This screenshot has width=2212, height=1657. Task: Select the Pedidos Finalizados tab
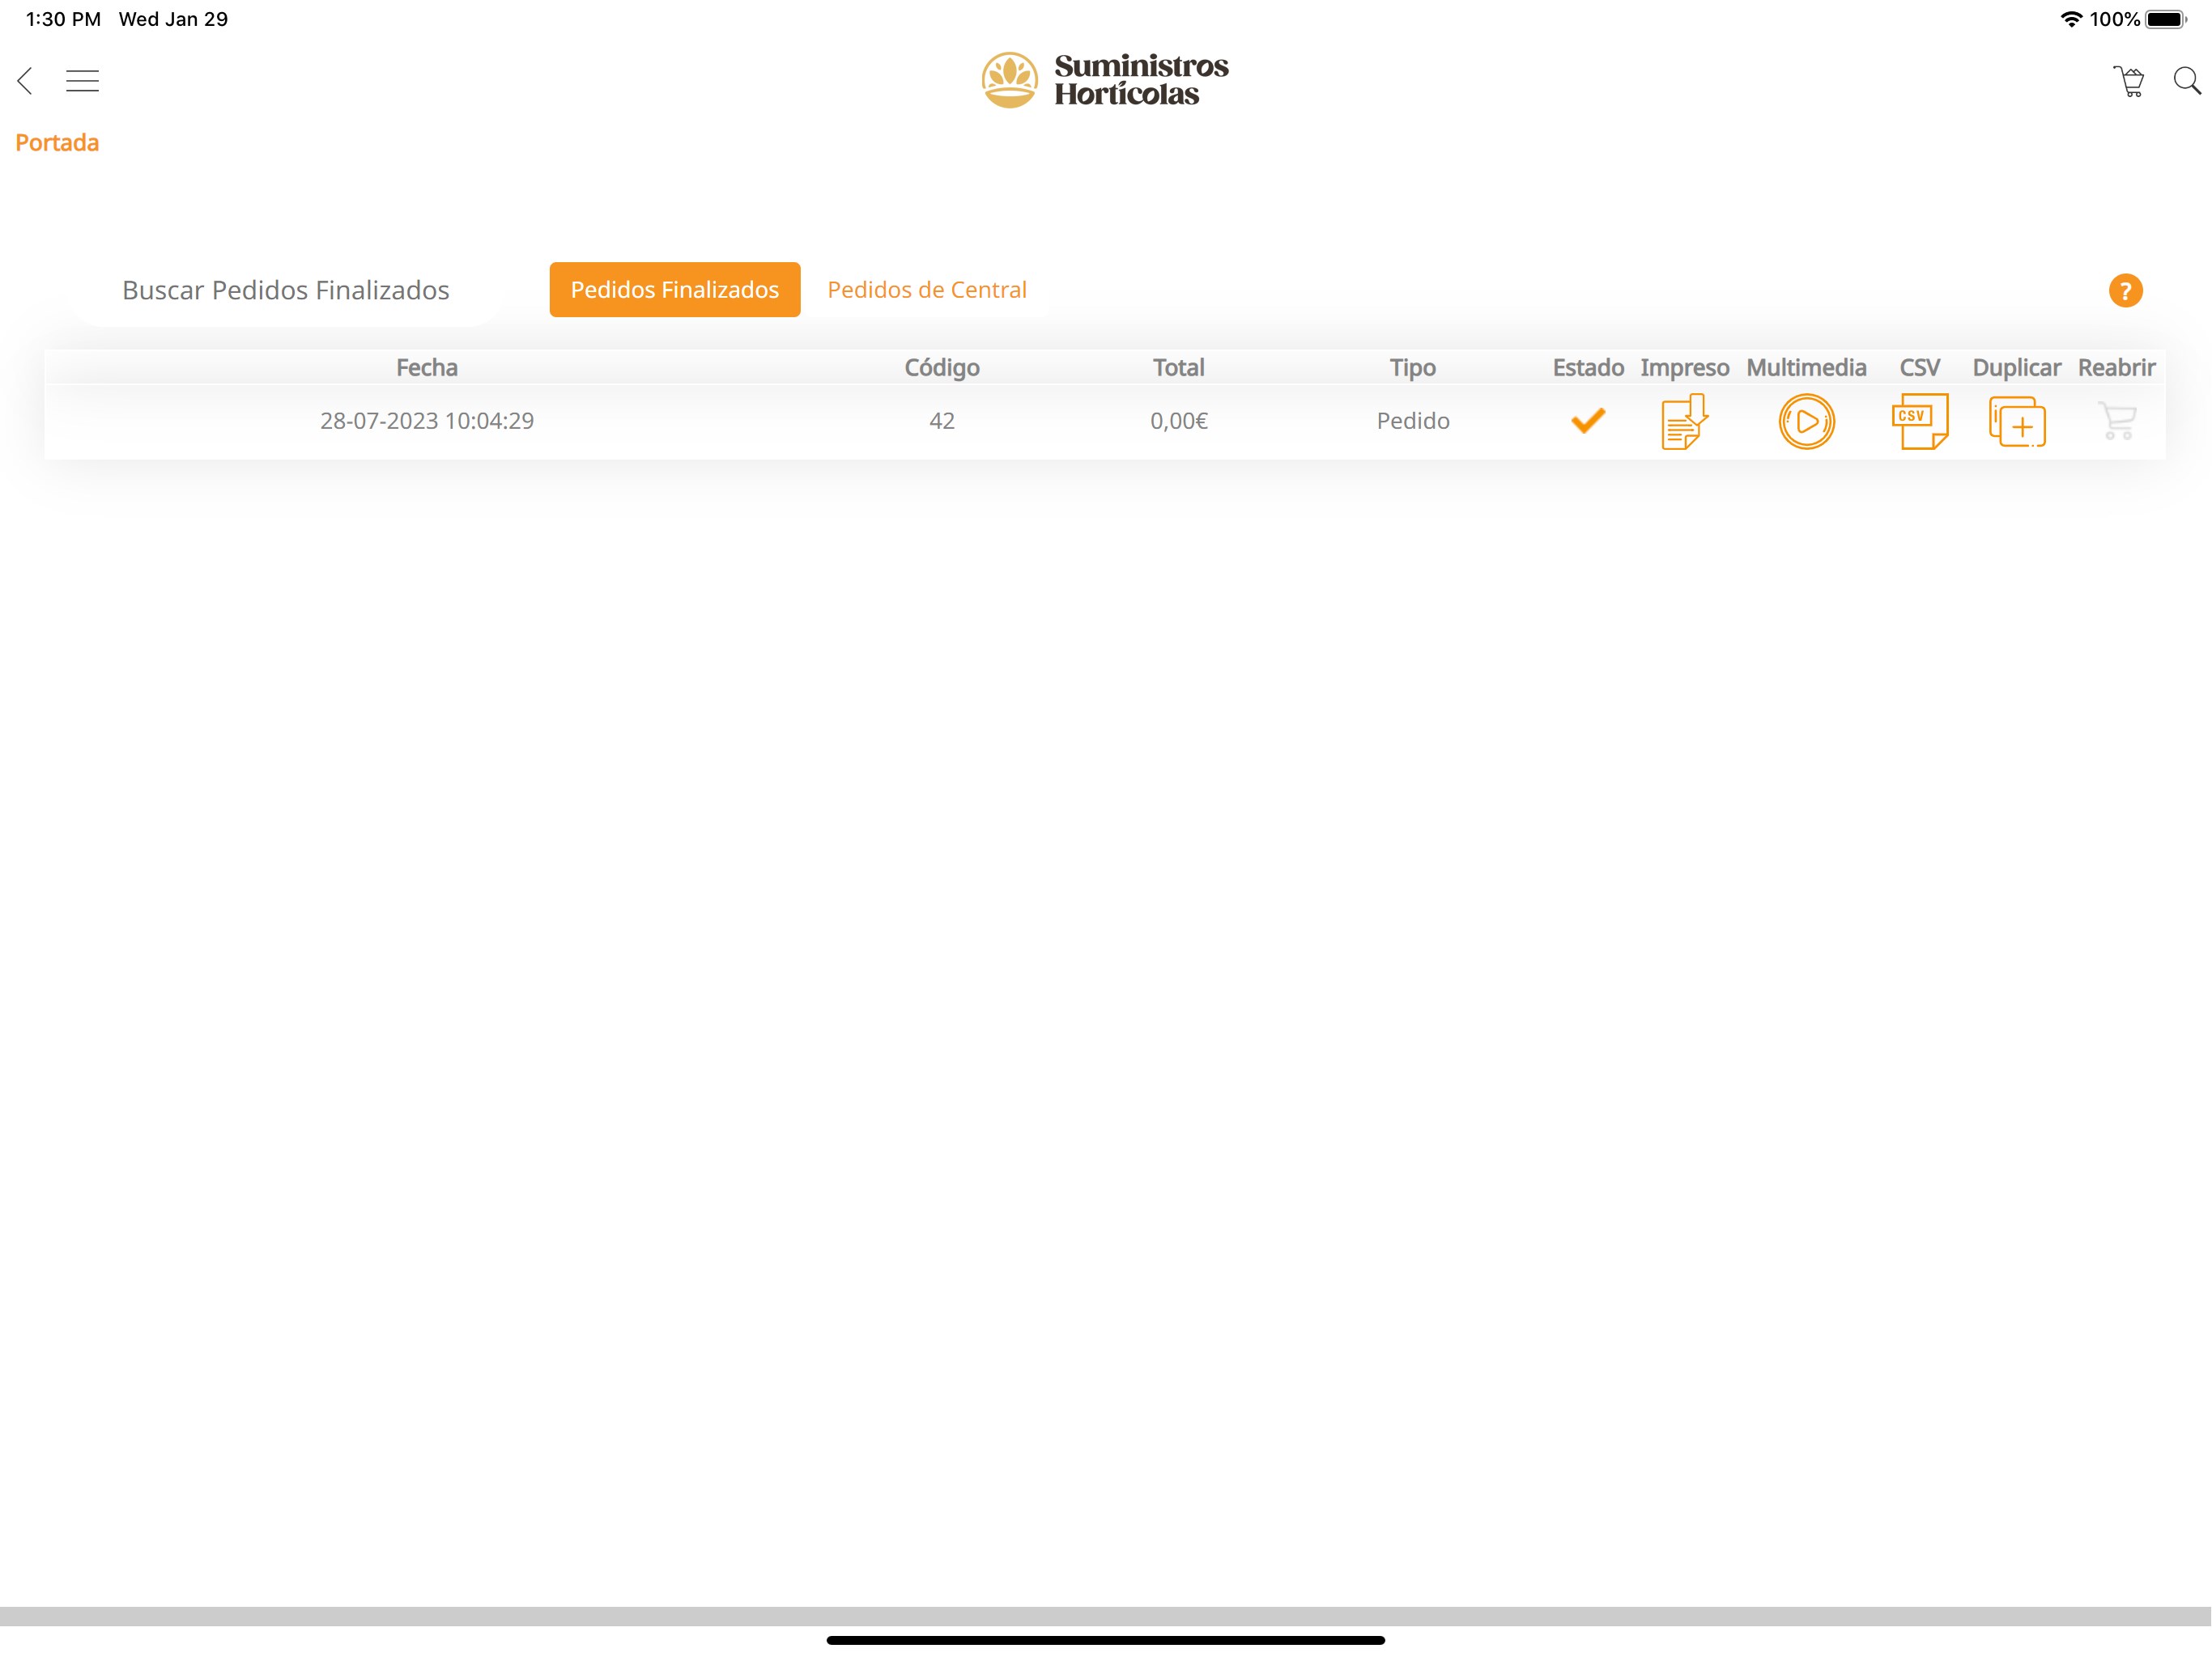tap(674, 290)
